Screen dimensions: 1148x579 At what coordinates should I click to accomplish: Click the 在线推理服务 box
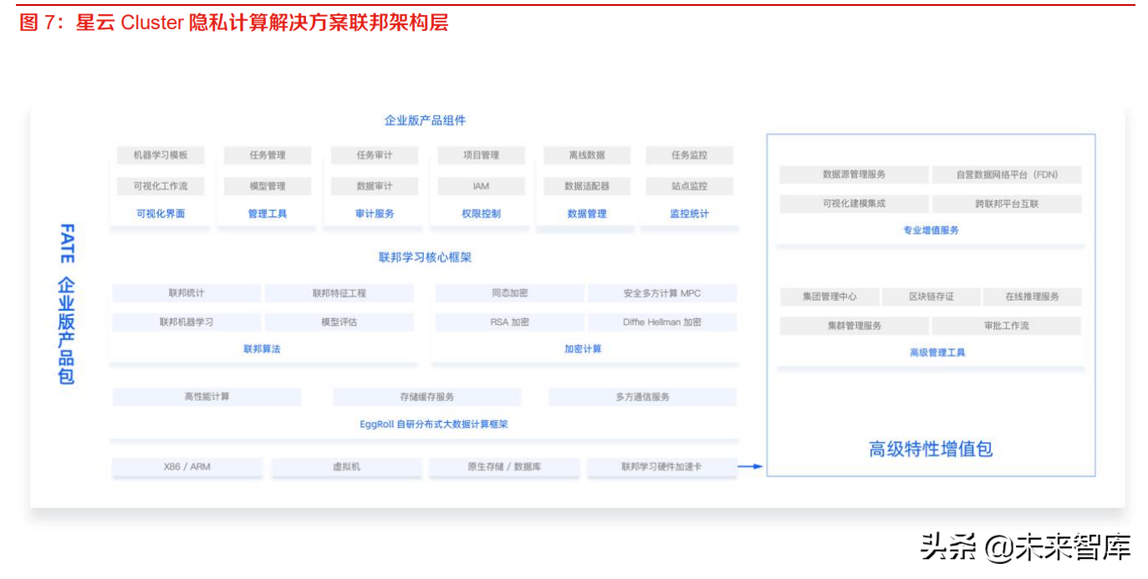(1033, 296)
